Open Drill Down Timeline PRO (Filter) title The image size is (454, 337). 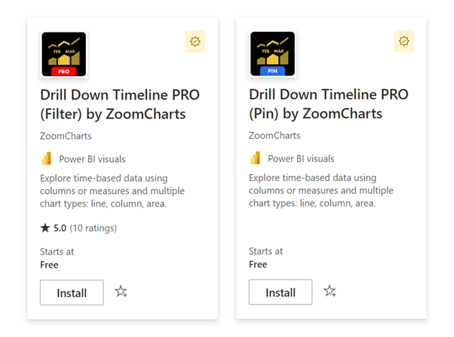(x=120, y=104)
